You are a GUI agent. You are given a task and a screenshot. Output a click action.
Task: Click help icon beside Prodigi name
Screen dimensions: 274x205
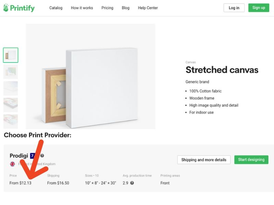(42, 155)
